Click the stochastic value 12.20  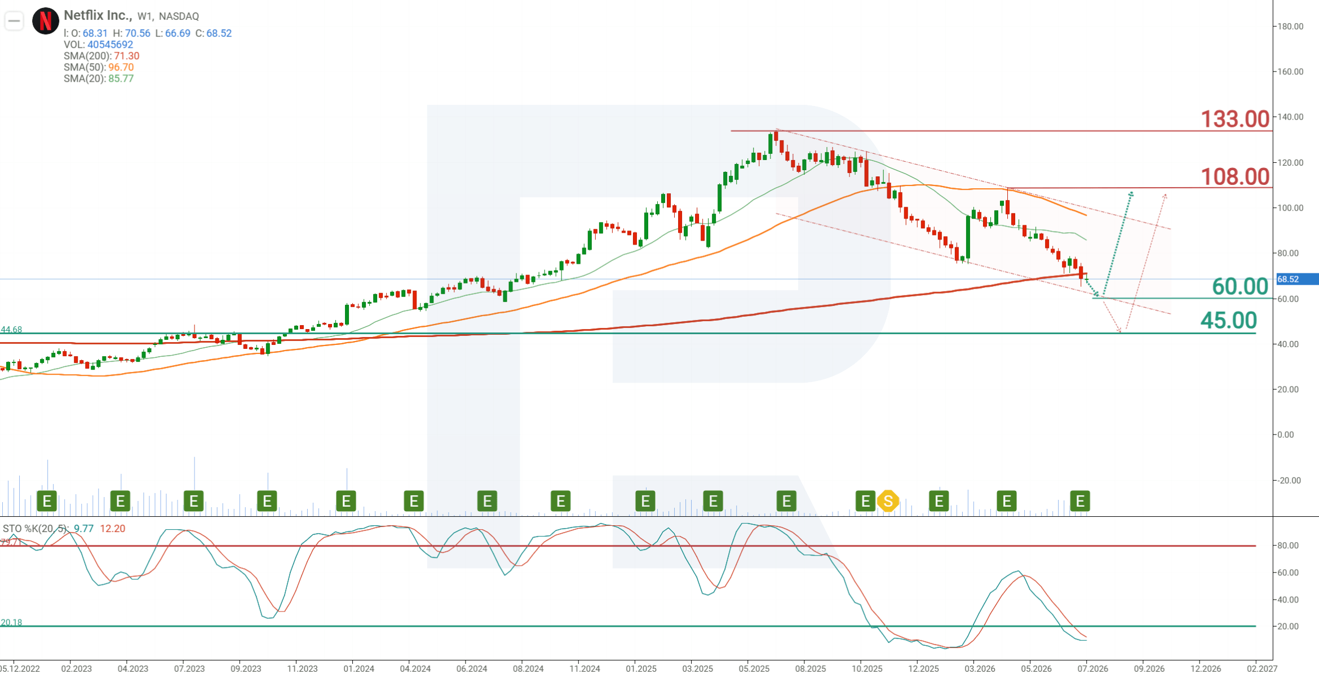(x=113, y=529)
